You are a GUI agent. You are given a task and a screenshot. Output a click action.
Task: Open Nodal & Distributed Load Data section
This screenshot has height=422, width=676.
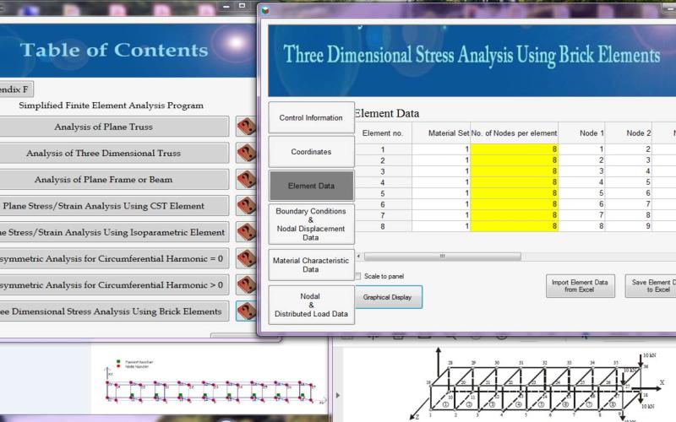point(311,305)
